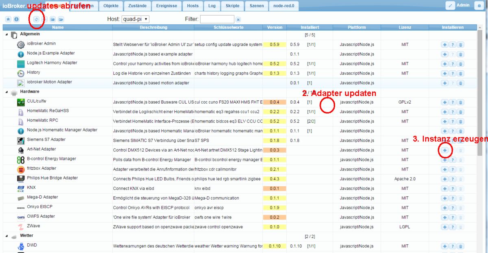This screenshot has width=488, height=253.
Task: Open help for HomeMatic RPC adapter
Action: pyautogui.click(x=453, y=122)
